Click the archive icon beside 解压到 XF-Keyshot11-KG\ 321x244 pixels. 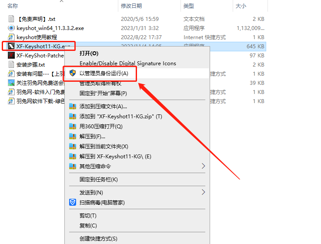pos(73,157)
